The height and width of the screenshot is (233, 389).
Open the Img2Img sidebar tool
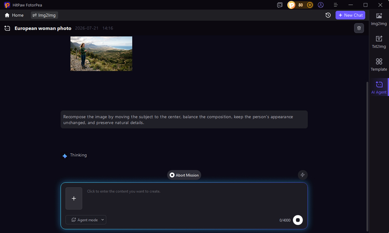pyautogui.click(x=379, y=19)
